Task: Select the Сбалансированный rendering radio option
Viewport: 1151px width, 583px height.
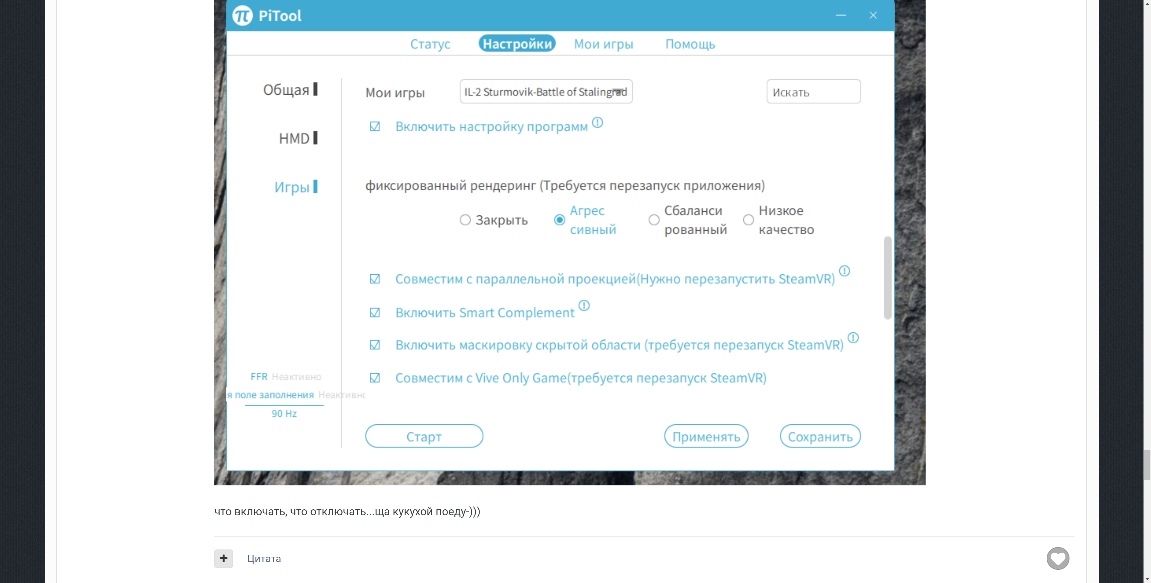Action: tap(654, 220)
